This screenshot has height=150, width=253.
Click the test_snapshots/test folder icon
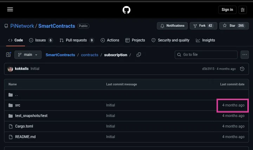pos(11,116)
